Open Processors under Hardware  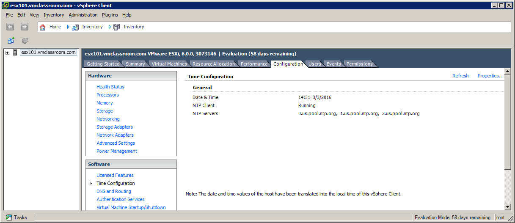point(107,95)
